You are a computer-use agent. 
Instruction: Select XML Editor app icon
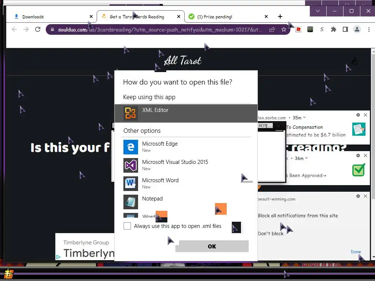131,113
